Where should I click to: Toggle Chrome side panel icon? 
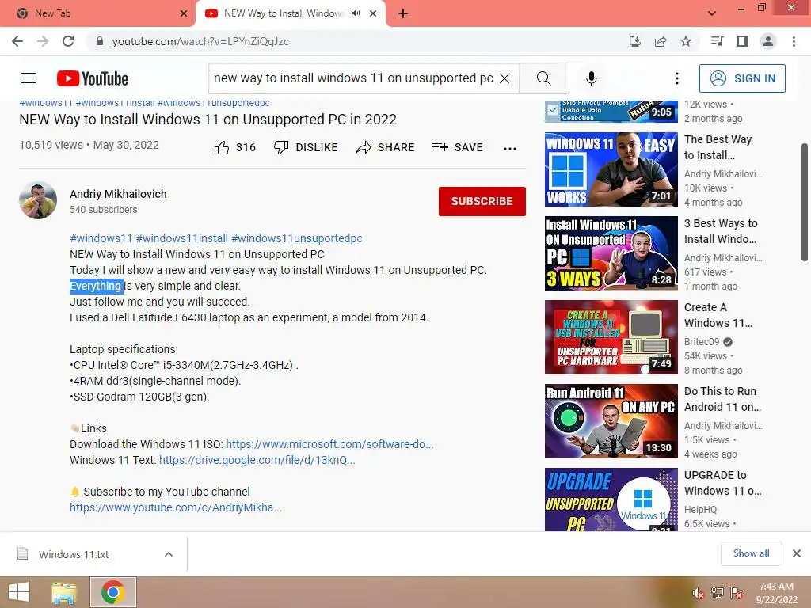pos(743,41)
